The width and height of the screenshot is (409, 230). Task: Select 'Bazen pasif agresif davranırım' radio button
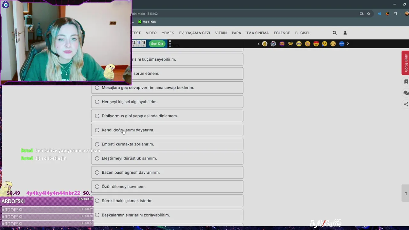[x=97, y=172]
